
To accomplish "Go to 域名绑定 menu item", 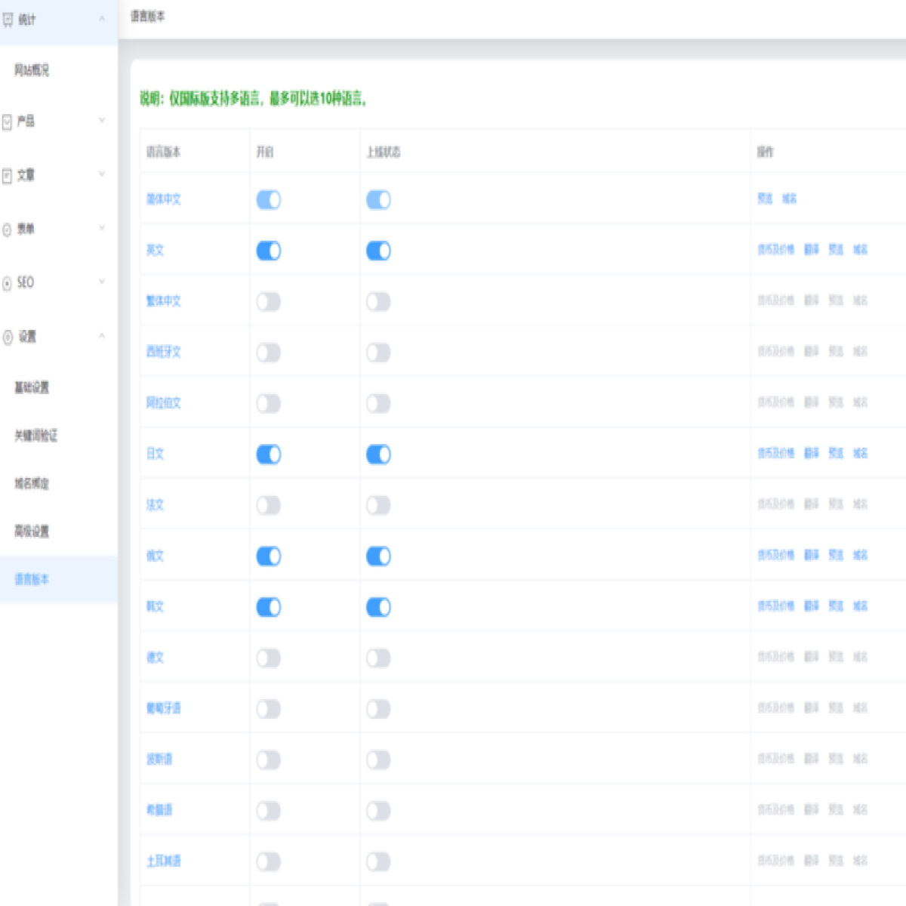I will pos(32,483).
